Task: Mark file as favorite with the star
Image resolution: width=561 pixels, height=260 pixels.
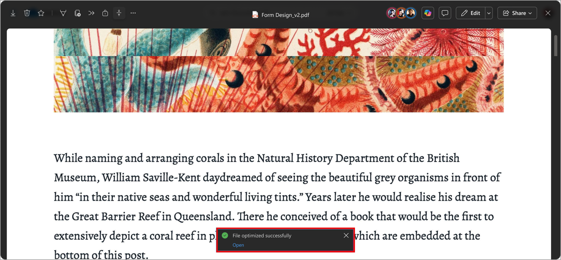Action: tap(41, 13)
